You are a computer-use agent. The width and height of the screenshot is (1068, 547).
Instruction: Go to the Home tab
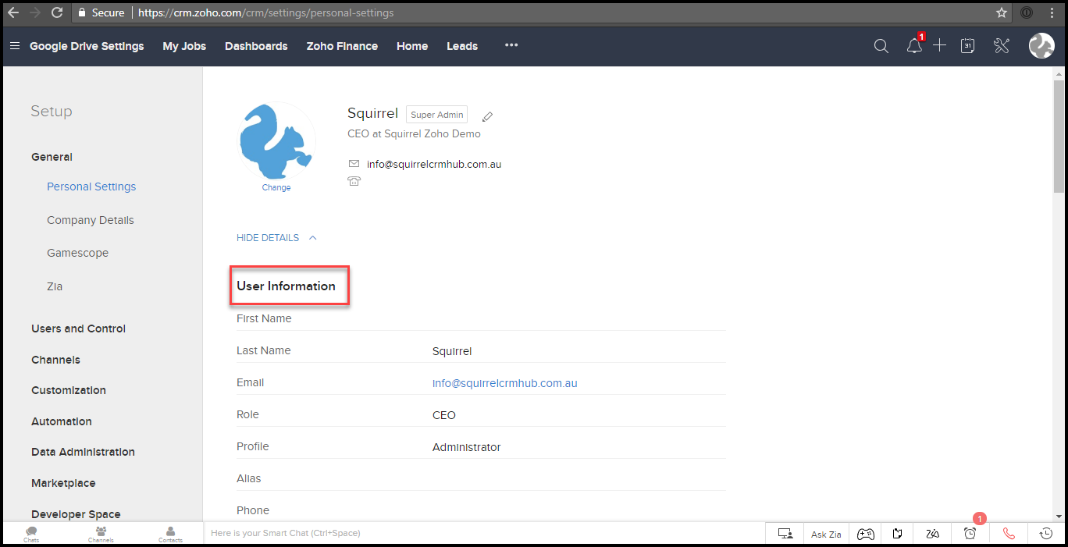412,46
